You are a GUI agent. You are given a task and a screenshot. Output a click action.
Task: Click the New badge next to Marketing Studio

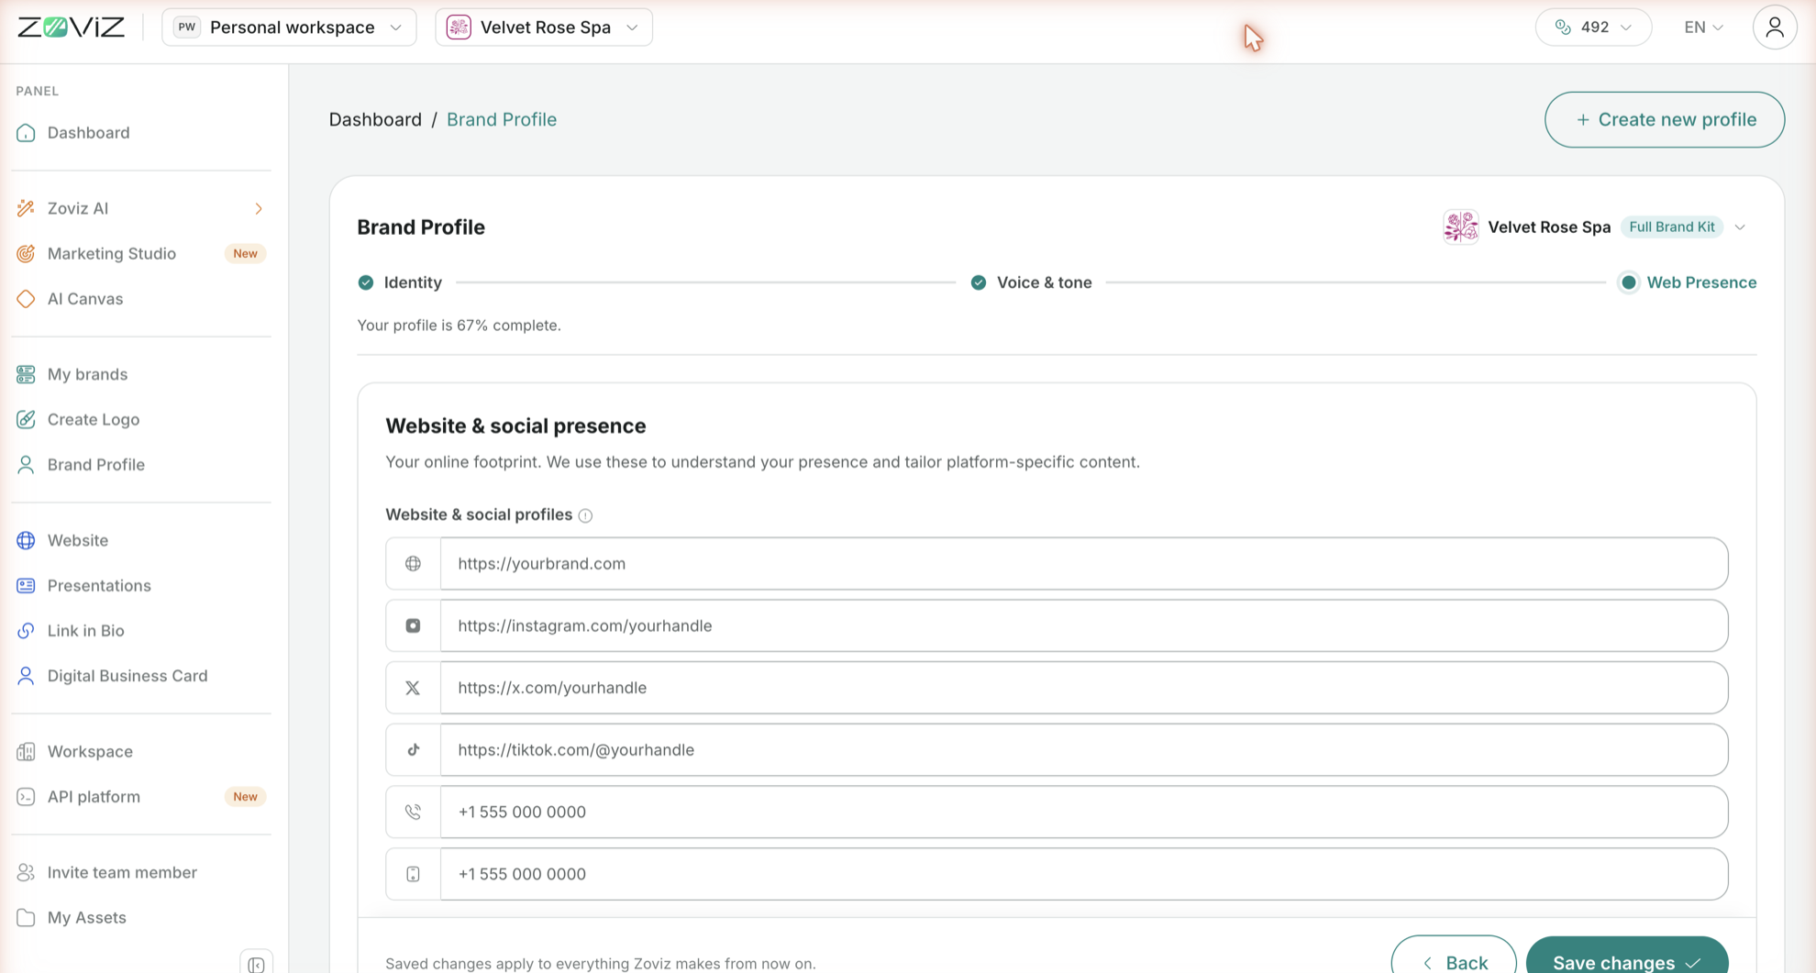click(245, 253)
